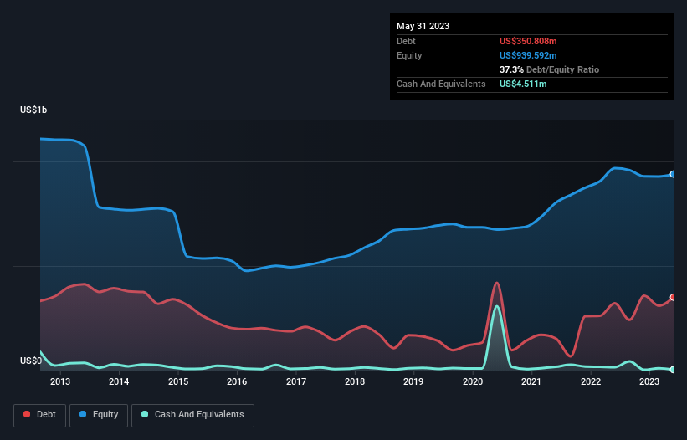The image size is (687, 440).
Task: Click Cash And Equivalents label in tooltip
Action: pyautogui.click(x=441, y=84)
